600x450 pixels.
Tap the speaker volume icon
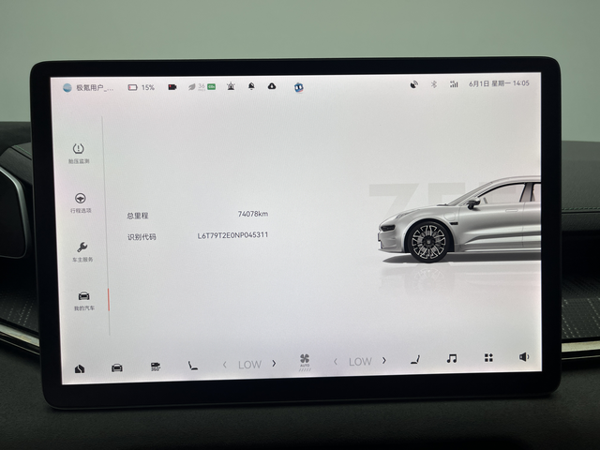524,357
